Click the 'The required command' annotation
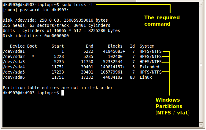 [162, 20]
